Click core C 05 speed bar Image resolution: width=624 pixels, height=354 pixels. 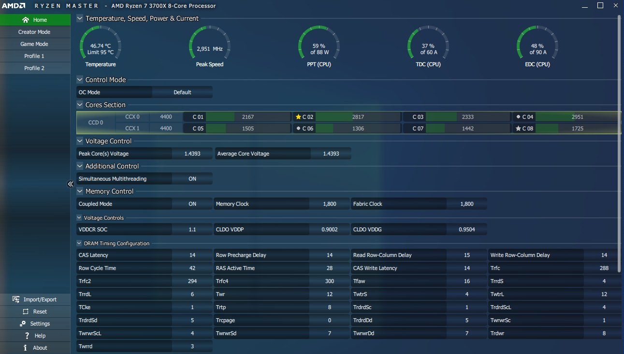(x=248, y=128)
